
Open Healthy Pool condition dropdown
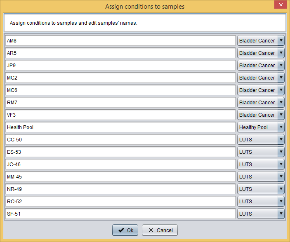tap(261, 127)
